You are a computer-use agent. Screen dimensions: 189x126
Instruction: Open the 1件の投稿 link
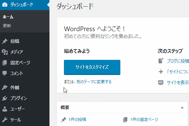click(x=77, y=120)
